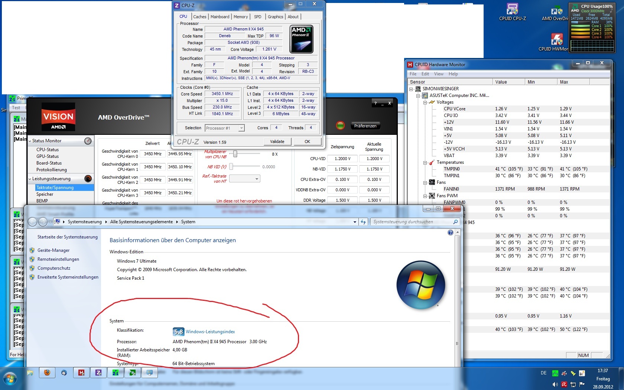
Task: Click the CPU NB multiplier slider handle
Action: pos(235,154)
